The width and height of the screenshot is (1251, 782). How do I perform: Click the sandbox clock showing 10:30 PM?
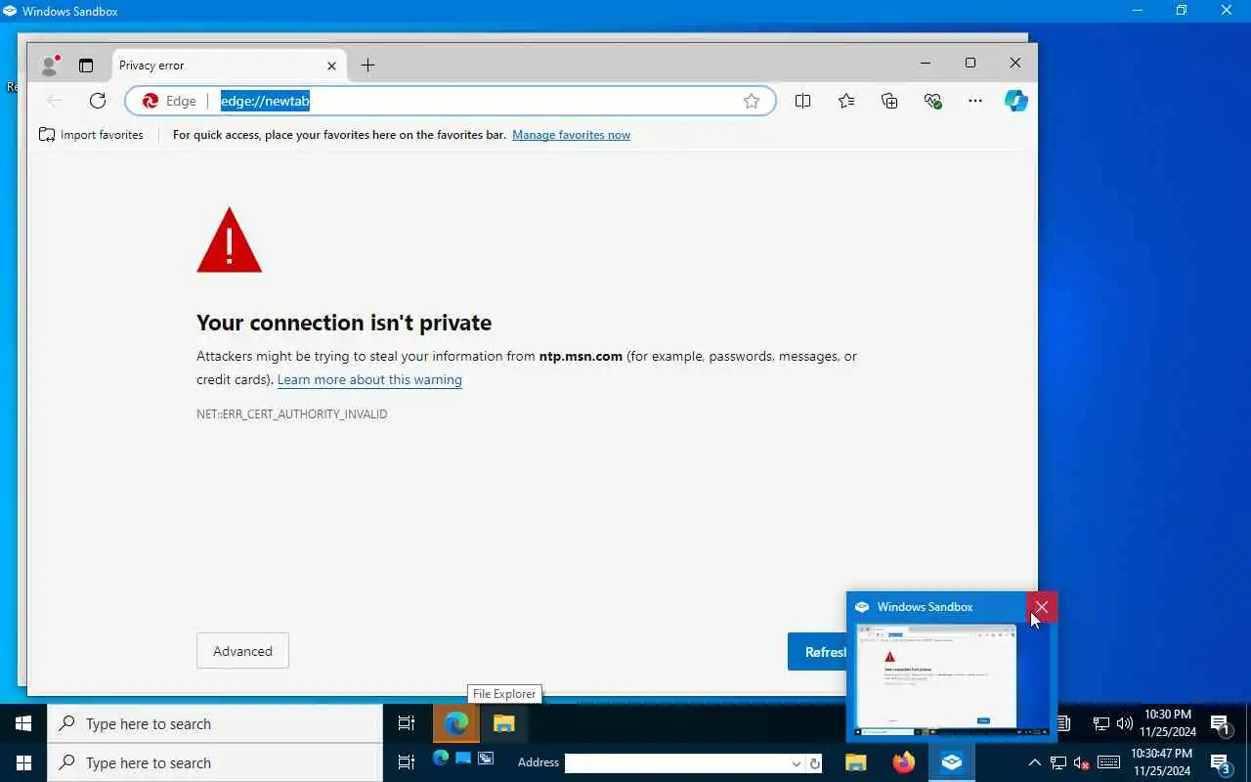(x=1167, y=723)
